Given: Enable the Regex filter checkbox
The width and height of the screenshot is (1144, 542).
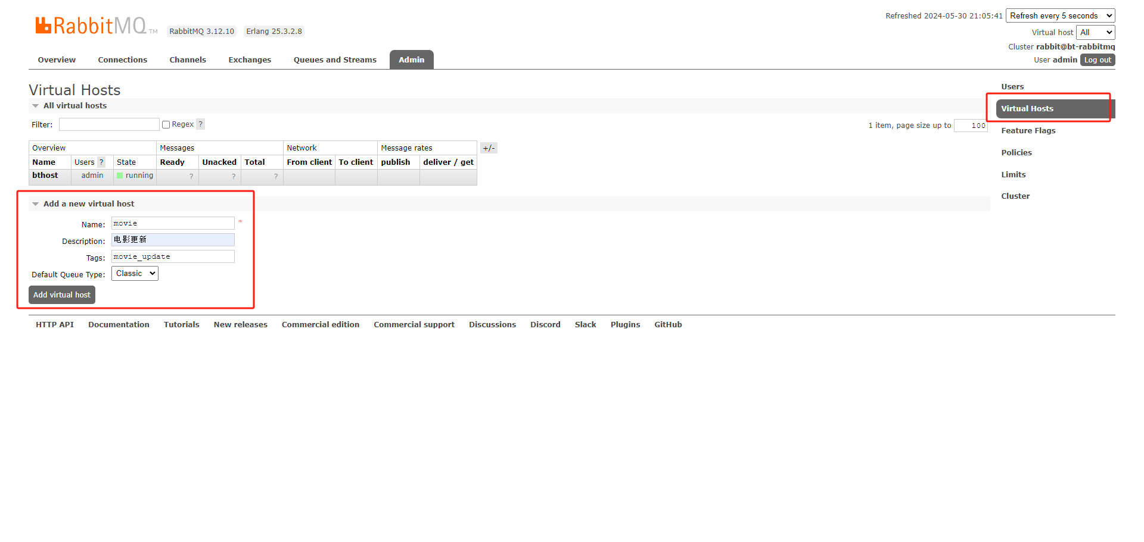Looking at the screenshot, I should coord(166,125).
